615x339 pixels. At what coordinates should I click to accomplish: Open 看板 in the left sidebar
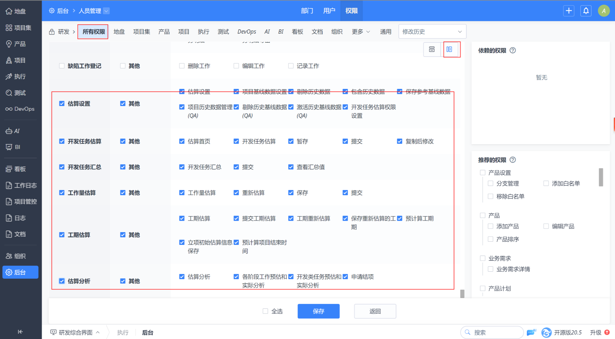tap(20, 169)
